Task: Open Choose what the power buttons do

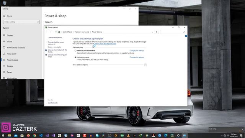Action: (56, 43)
